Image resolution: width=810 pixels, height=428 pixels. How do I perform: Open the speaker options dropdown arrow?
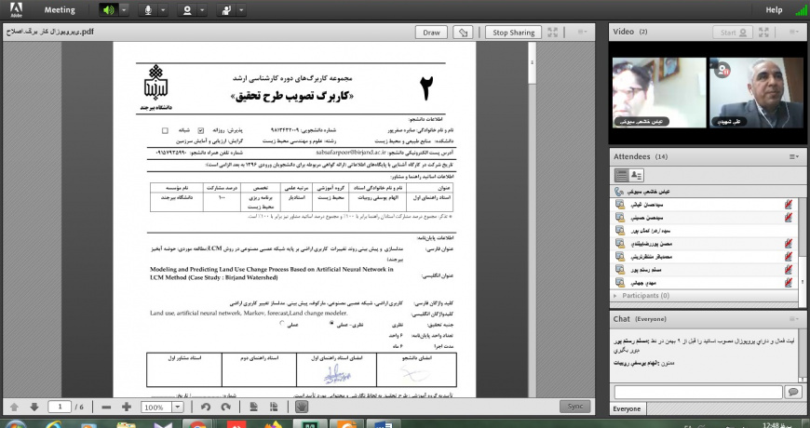(x=124, y=10)
